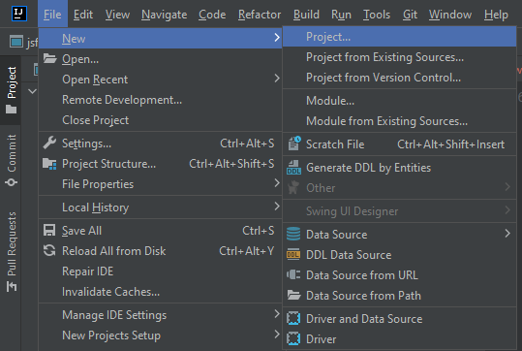The image size is (522, 351).
Task: Open the Build menu
Action: tap(306, 15)
